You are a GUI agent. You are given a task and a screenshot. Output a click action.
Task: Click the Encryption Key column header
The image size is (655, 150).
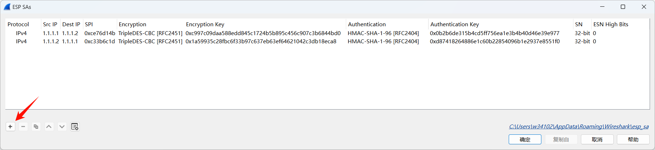(205, 24)
